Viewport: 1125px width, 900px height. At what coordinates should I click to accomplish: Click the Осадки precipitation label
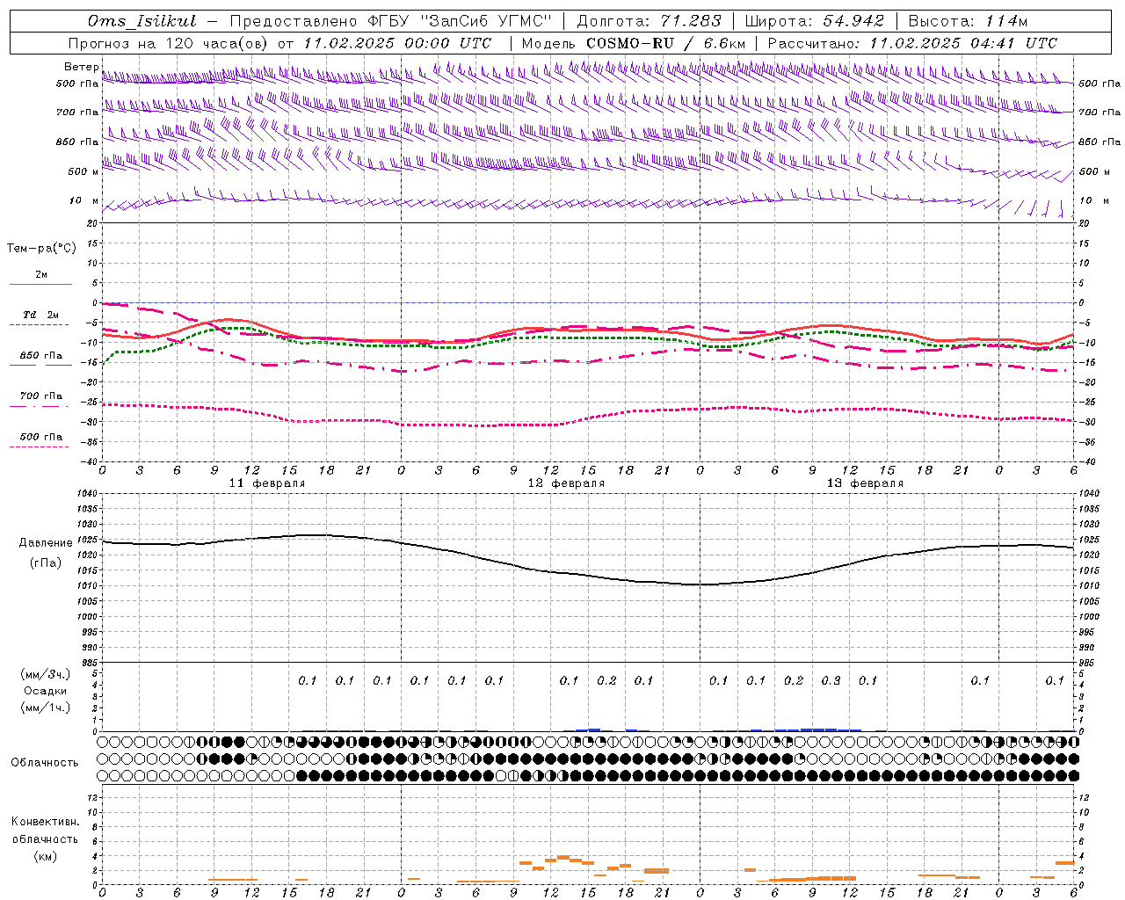click(46, 691)
